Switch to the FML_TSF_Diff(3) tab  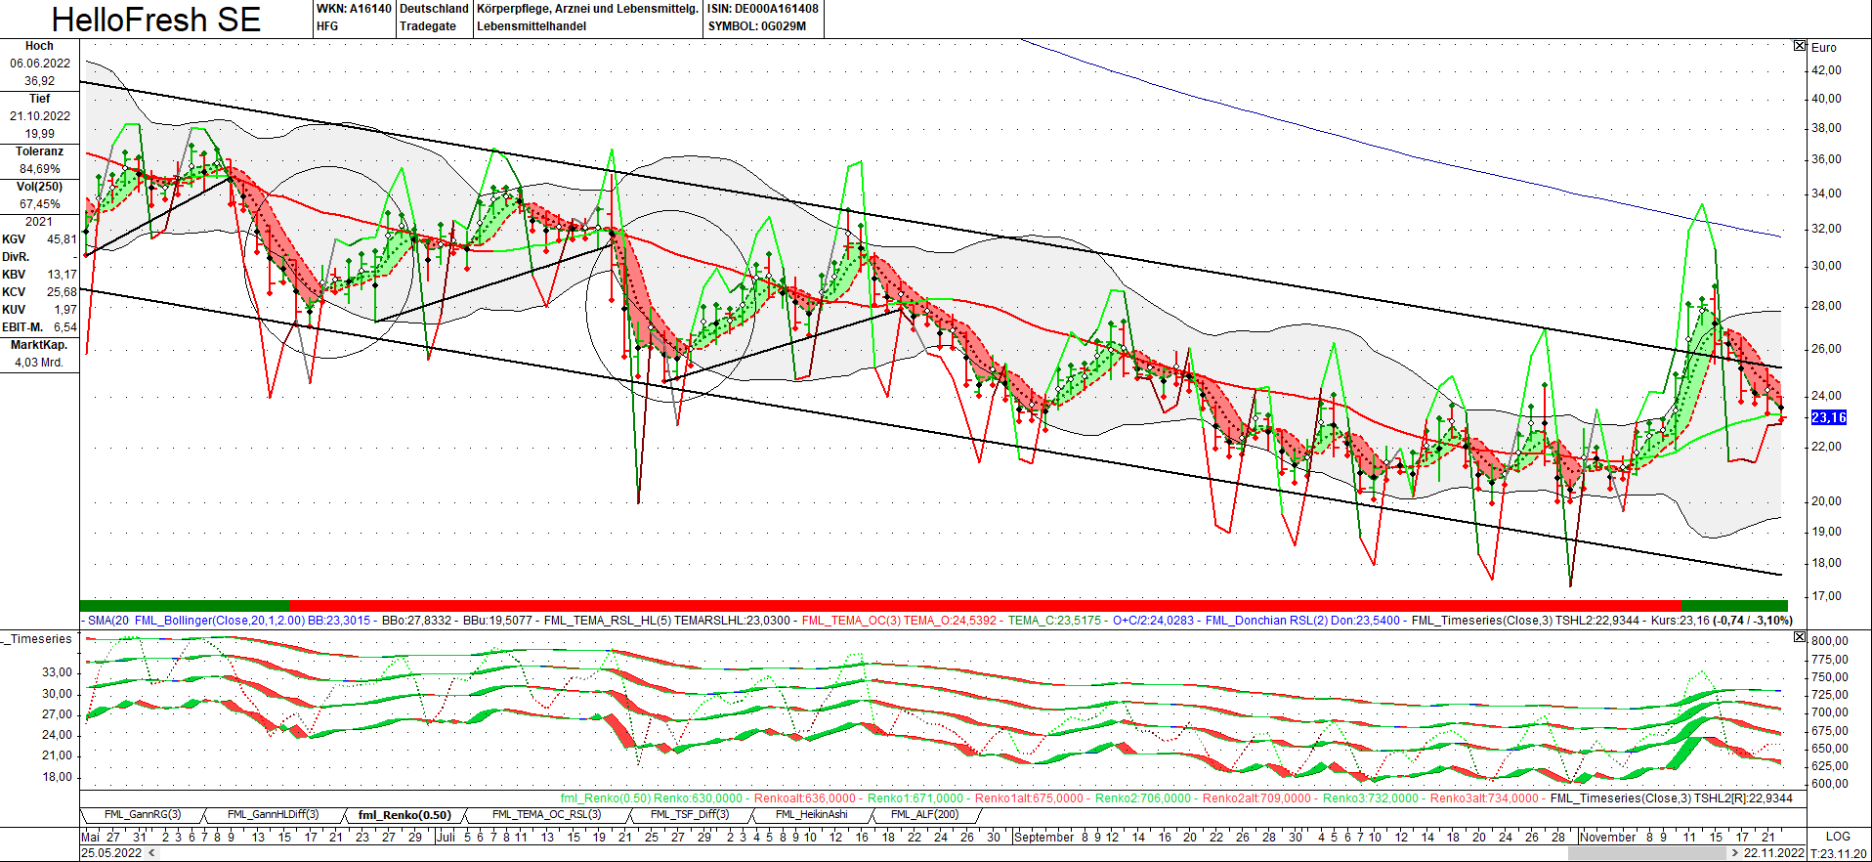pyautogui.click(x=690, y=815)
